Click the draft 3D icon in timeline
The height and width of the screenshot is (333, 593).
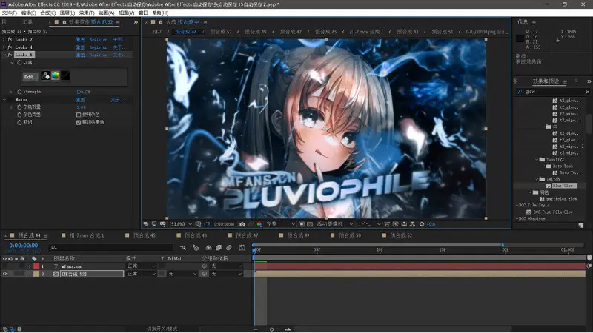[x=196, y=248]
